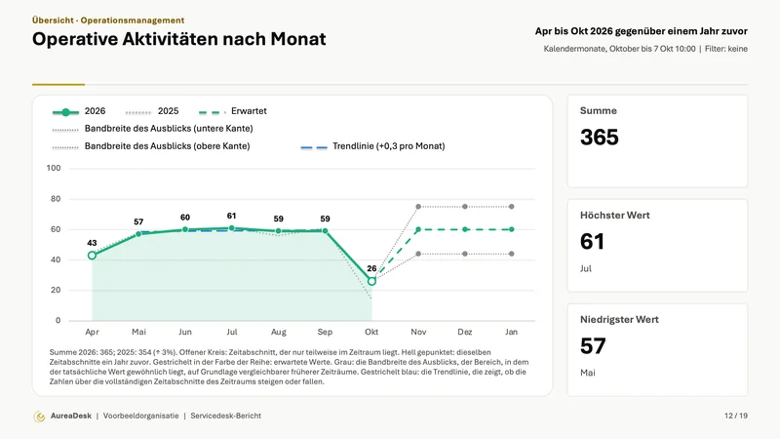Click the untere Kante legend marker
Viewport: 780px width, 439px height.
coord(65,130)
